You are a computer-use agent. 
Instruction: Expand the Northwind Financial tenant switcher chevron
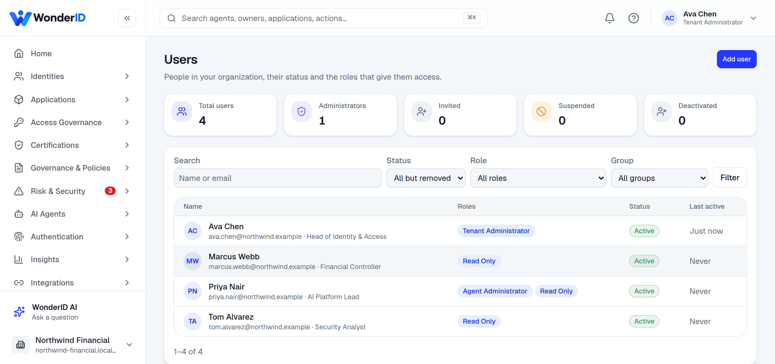[129, 344]
